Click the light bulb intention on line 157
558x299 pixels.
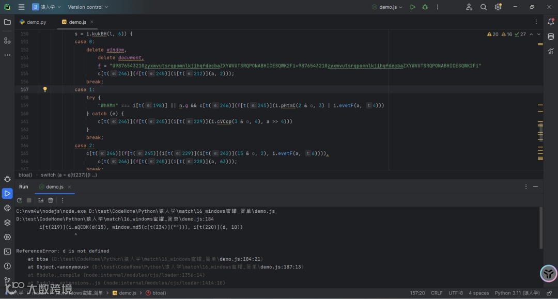(45, 89)
